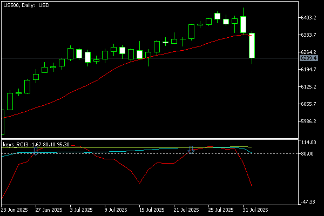Viewport: 324px width, 216px height.
Task: Click the 9 Jul 2025 date label
Action: pyautogui.click(x=116, y=210)
